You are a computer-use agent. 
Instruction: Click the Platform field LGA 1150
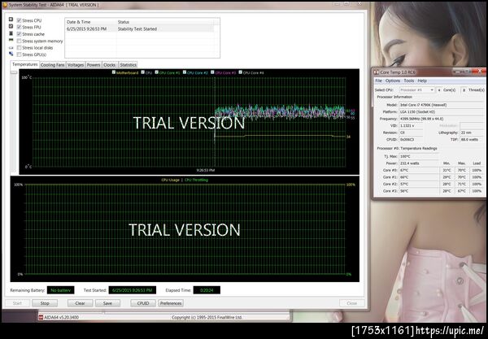442,112
